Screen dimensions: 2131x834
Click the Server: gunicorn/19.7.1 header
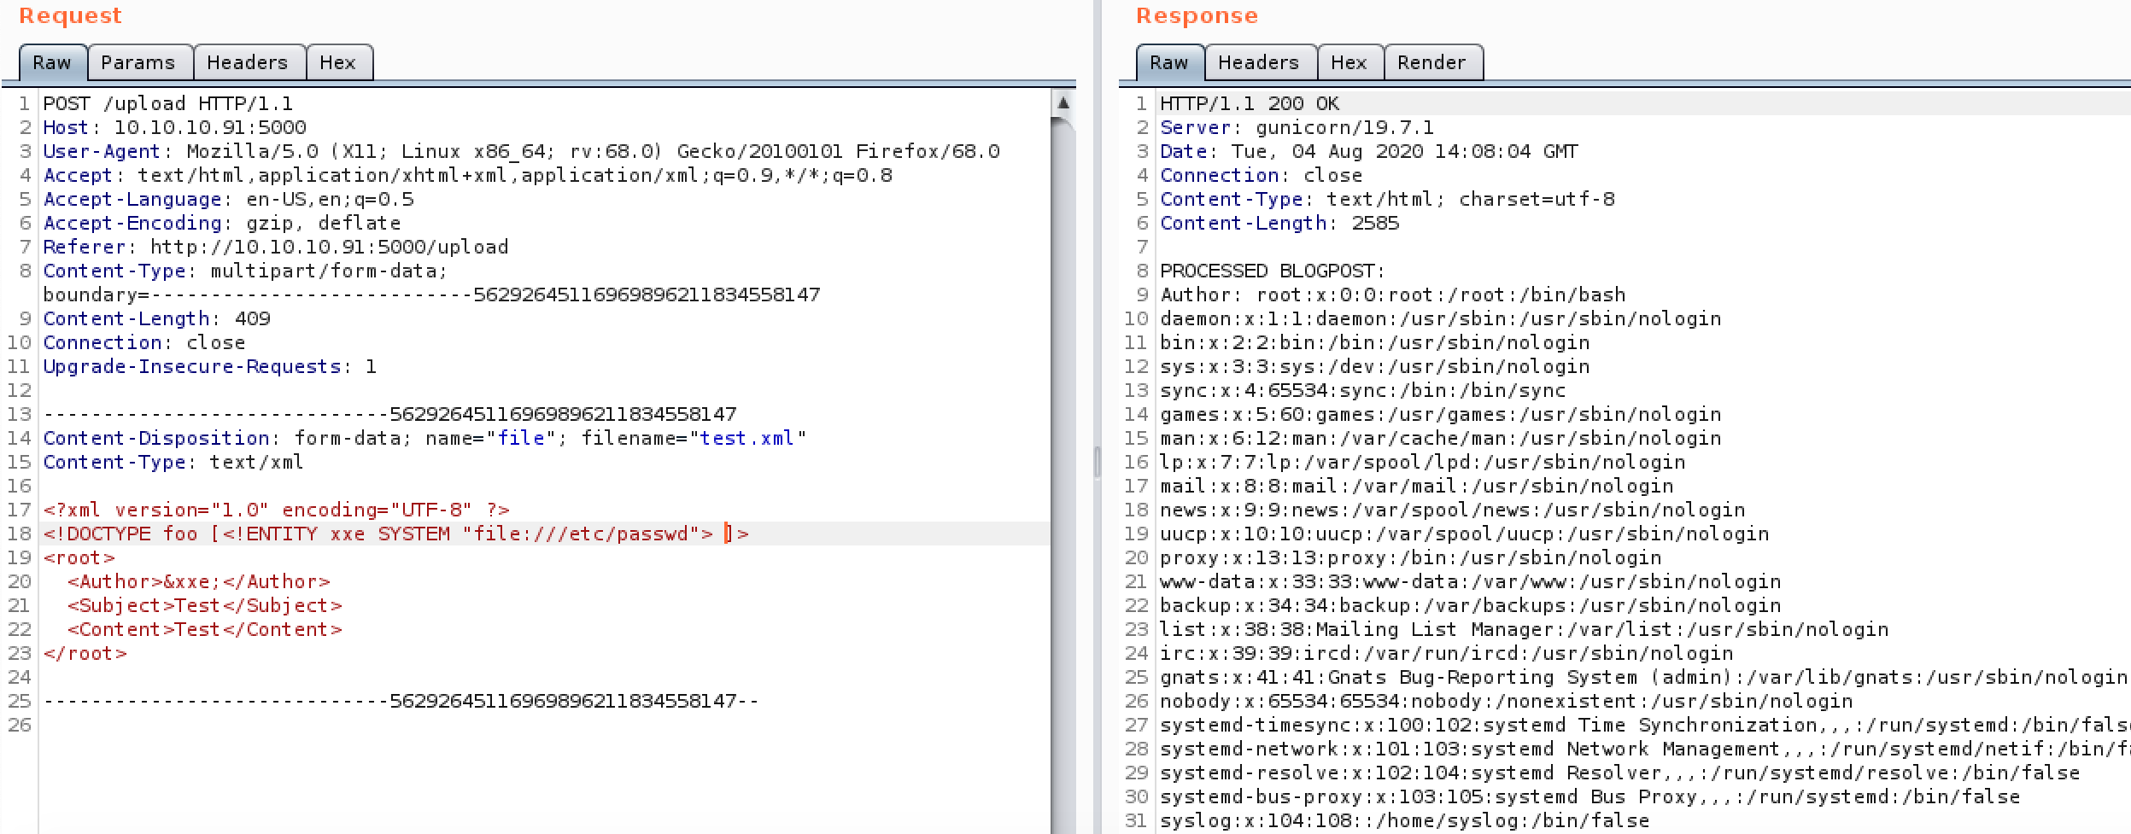pos(1297,127)
